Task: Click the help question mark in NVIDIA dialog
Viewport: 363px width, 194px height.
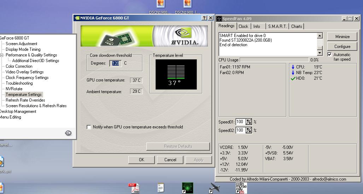Action: tap(204, 18)
